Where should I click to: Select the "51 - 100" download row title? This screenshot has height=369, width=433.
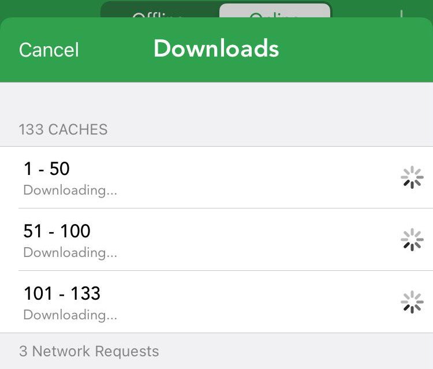tap(57, 231)
